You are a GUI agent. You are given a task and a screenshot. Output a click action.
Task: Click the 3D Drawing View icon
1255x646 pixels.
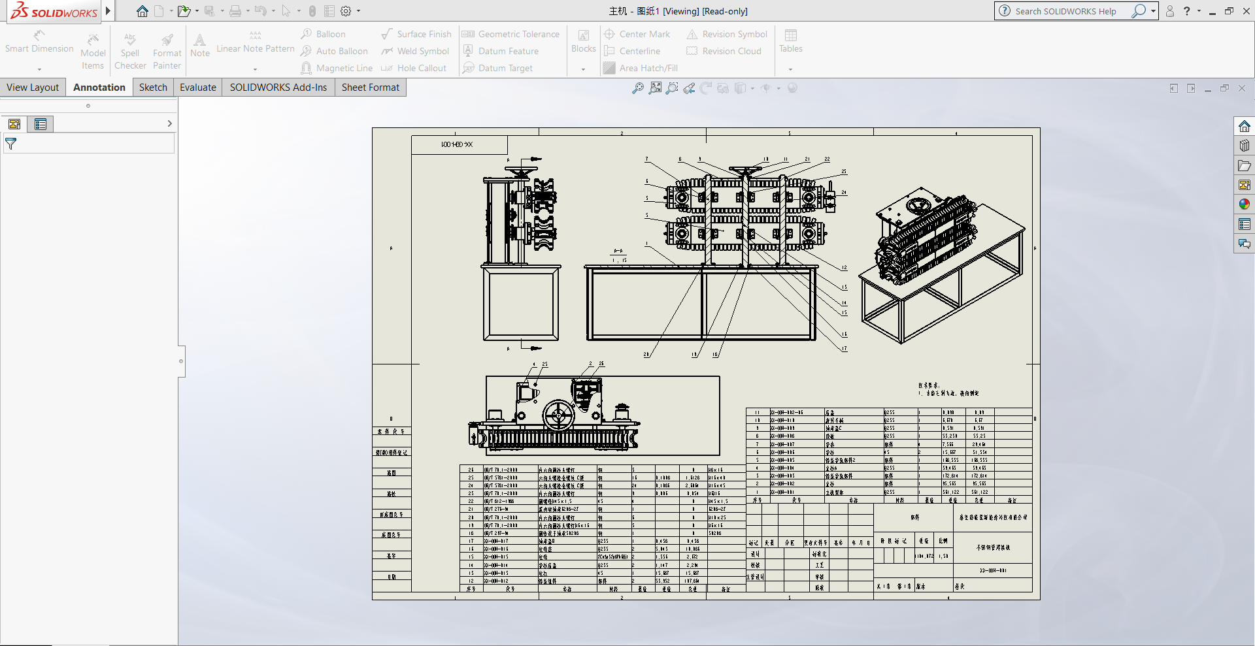point(723,88)
